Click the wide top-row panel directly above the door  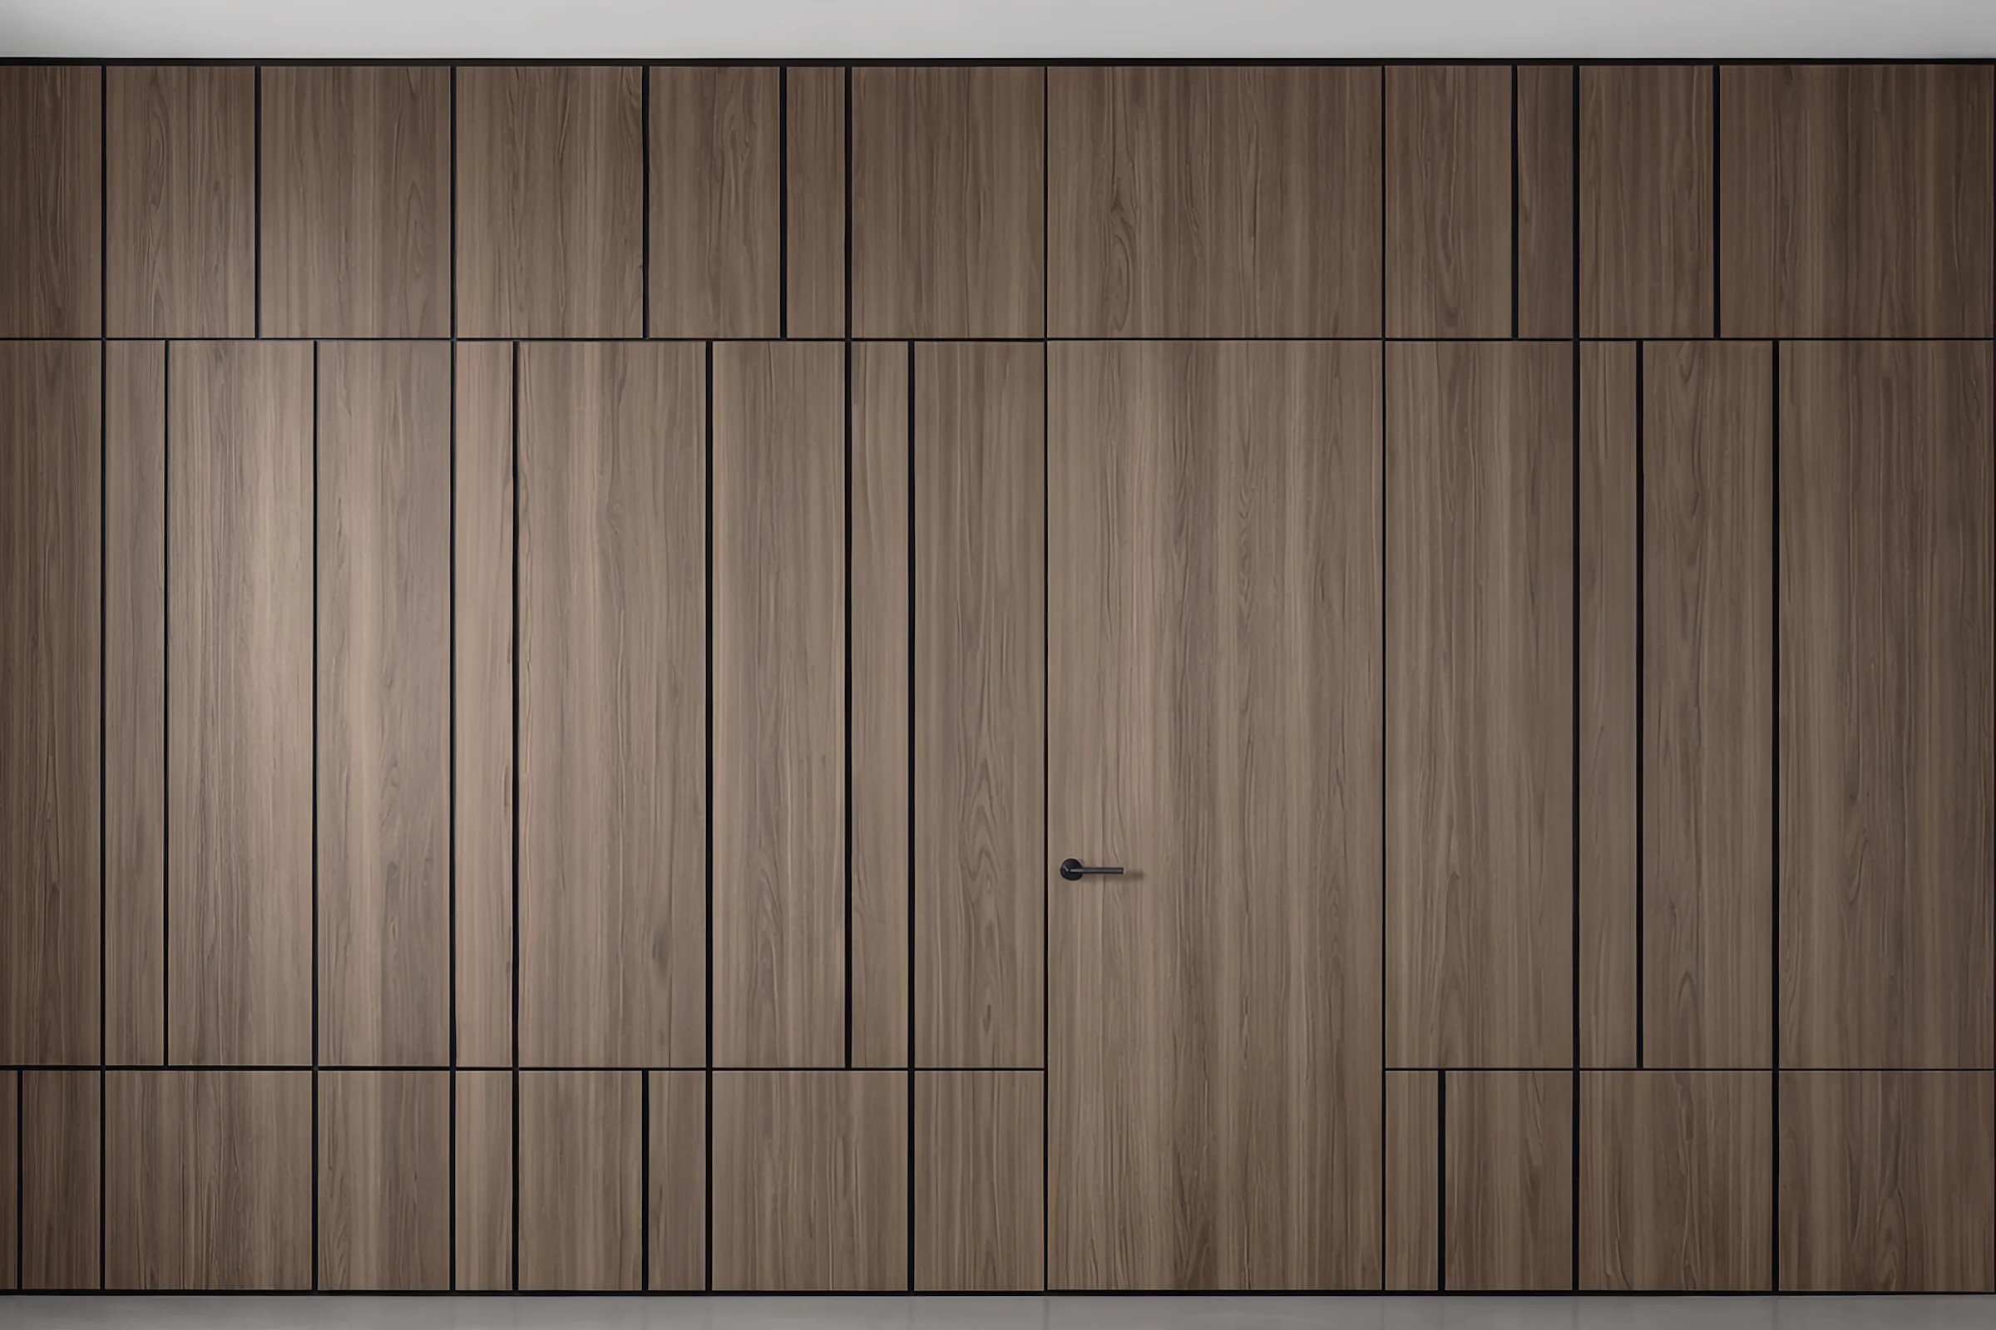coord(1213,202)
